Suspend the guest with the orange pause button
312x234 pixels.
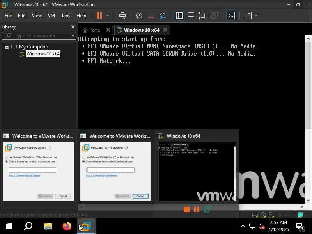pos(99,16)
